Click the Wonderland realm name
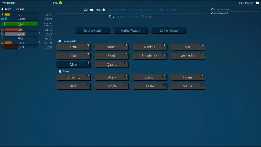 tap(8, 3)
